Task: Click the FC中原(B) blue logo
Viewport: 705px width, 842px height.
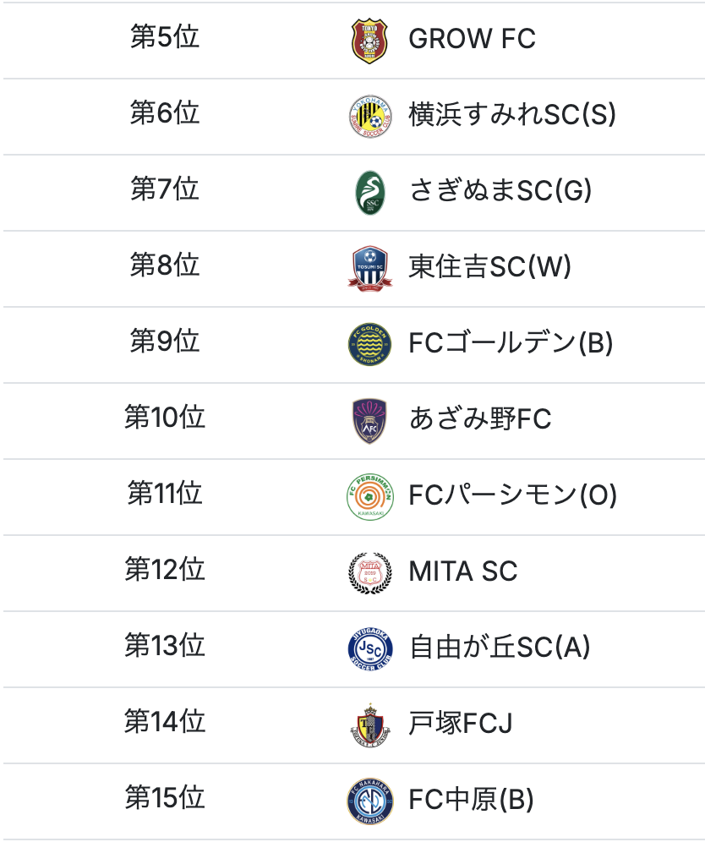Action: [x=369, y=801]
